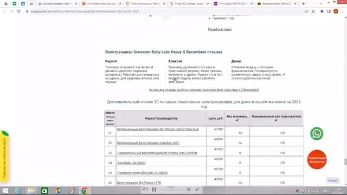Switch to the pinned green Sheets tab
The width and height of the screenshot is (347, 195).
tap(15, 4)
